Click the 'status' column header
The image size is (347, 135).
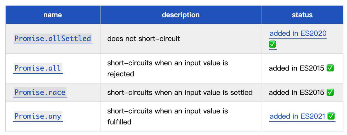point(302,15)
